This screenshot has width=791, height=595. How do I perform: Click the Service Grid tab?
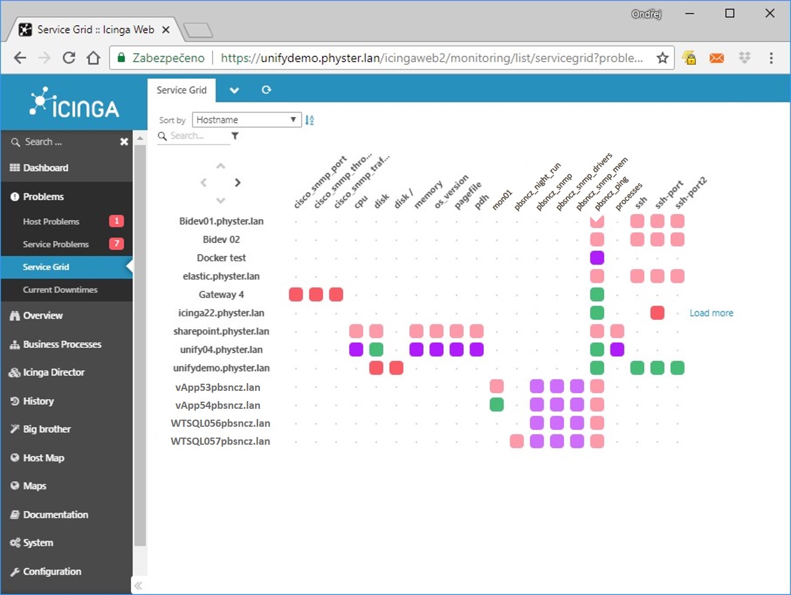[x=181, y=90]
